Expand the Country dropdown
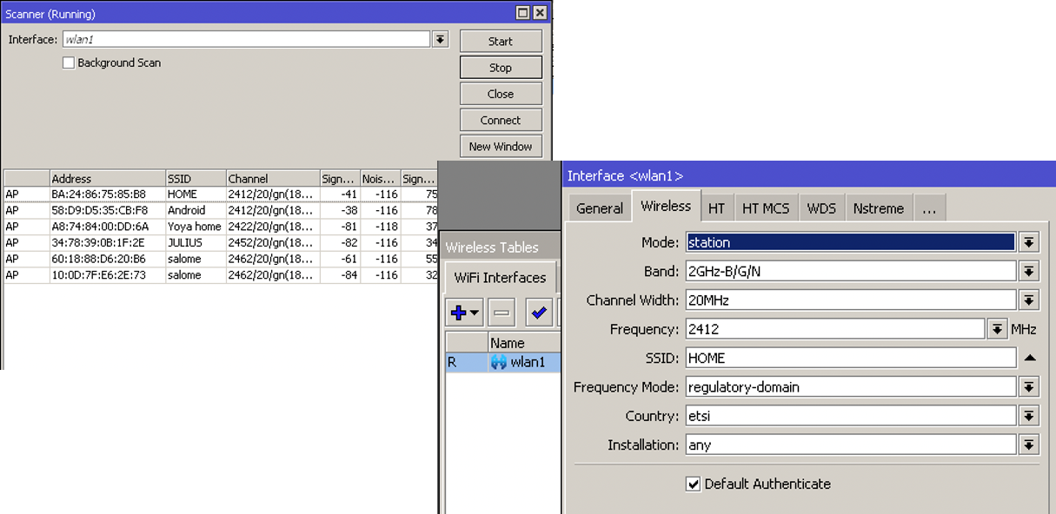 (x=1029, y=416)
